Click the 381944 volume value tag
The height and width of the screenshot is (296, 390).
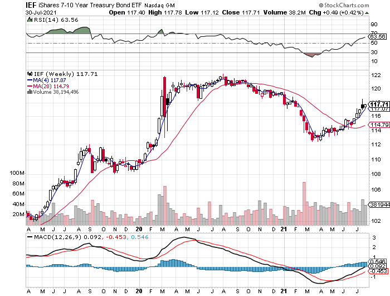[x=379, y=205]
